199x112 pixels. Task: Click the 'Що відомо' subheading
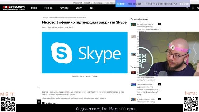click(49, 103)
